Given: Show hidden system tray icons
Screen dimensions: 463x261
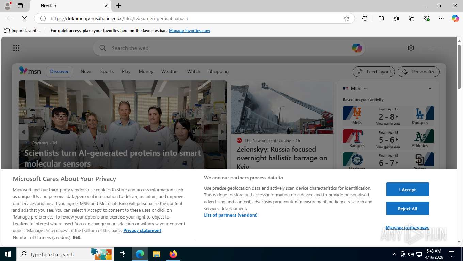Looking at the screenshot, I should pyautogui.click(x=394, y=254).
